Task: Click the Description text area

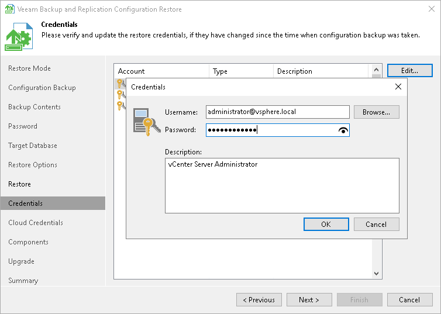Action: pos(282,185)
